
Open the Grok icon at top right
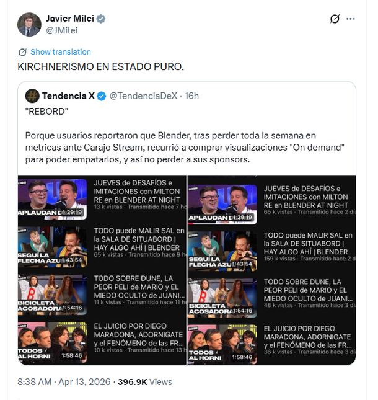(x=335, y=19)
